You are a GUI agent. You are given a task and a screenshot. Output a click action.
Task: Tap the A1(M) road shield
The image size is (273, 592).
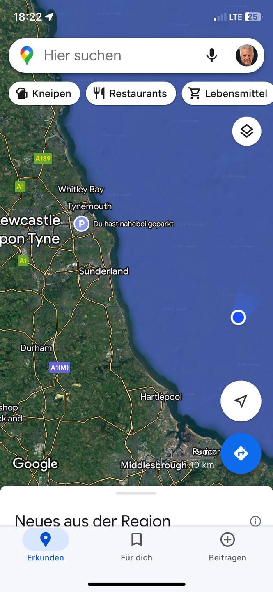click(x=60, y=367)
